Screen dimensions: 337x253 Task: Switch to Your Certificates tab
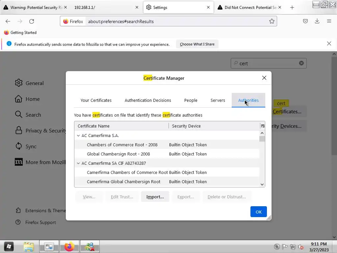96,100
